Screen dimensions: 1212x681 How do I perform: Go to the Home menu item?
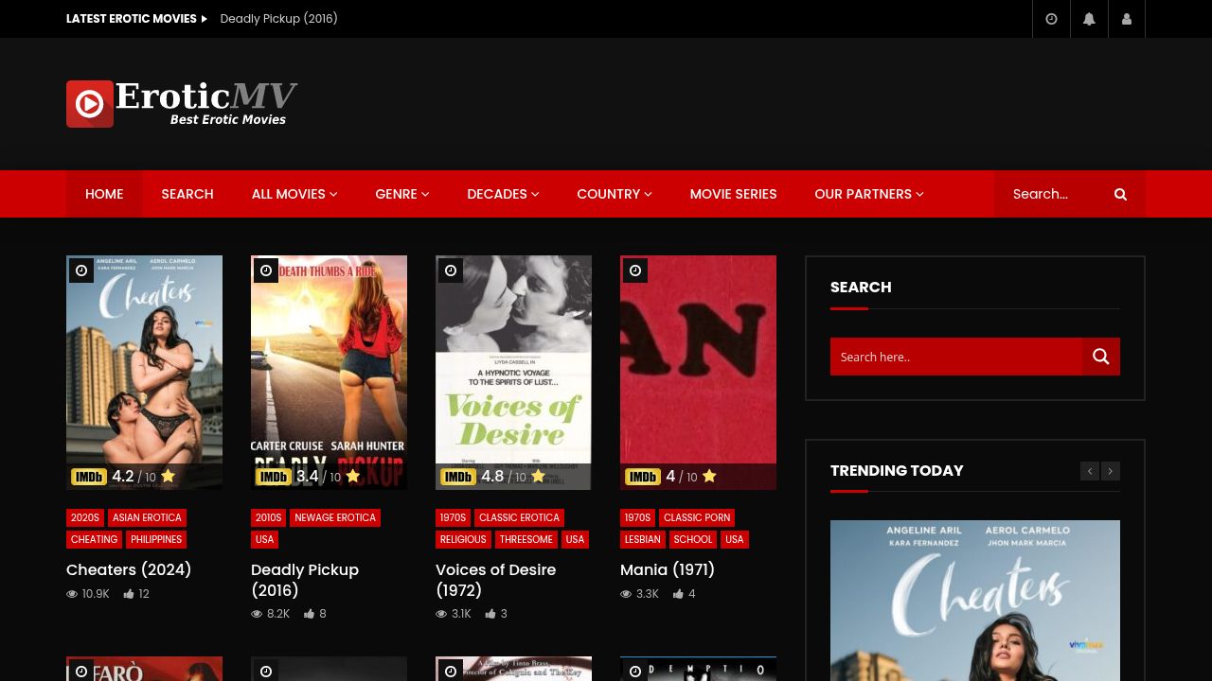click(x=104, y=194)
